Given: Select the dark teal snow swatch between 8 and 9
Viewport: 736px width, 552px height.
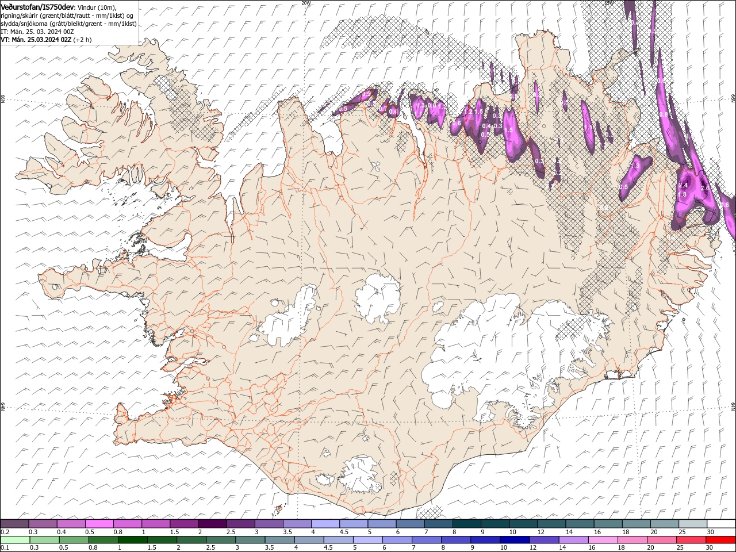Looking at the screenshot, I should tap(466, 523).
